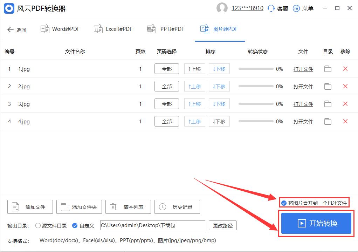The height and width of the screenshot is (252, 358).
Task: Move 3.jpg up with 上移
Action: coord(194,104)
